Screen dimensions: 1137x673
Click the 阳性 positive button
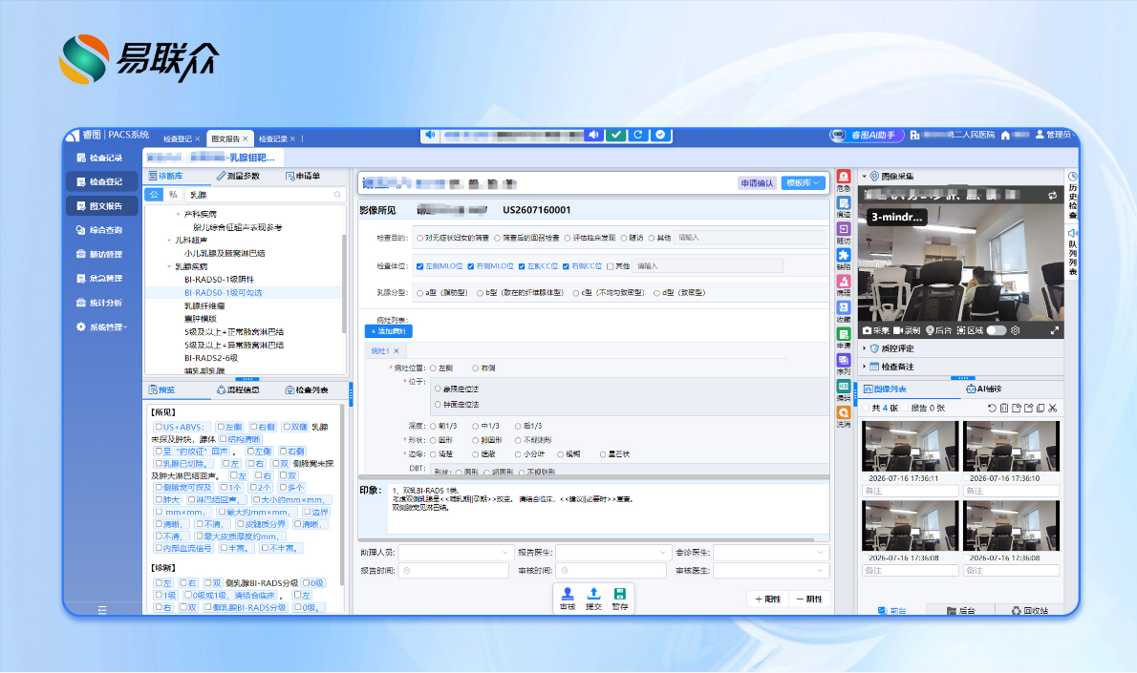[768, 599]
